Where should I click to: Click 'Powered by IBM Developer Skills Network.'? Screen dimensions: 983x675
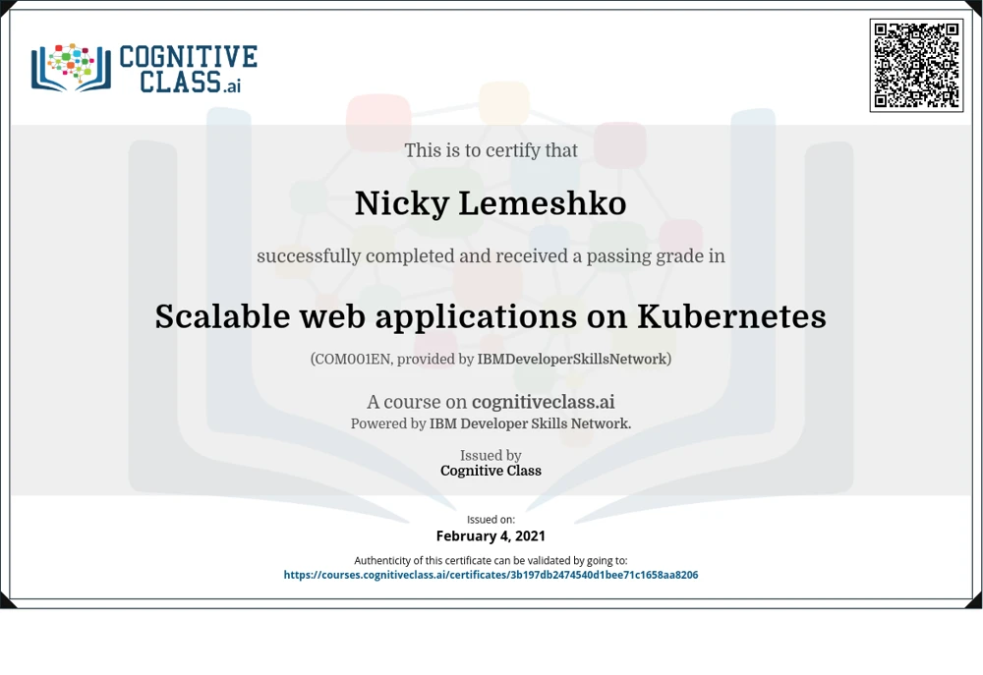pos(491,423)
